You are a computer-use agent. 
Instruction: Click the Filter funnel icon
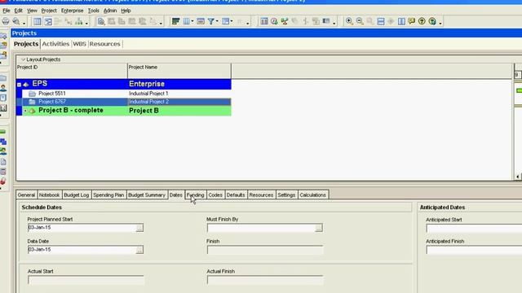pos(210,22)
